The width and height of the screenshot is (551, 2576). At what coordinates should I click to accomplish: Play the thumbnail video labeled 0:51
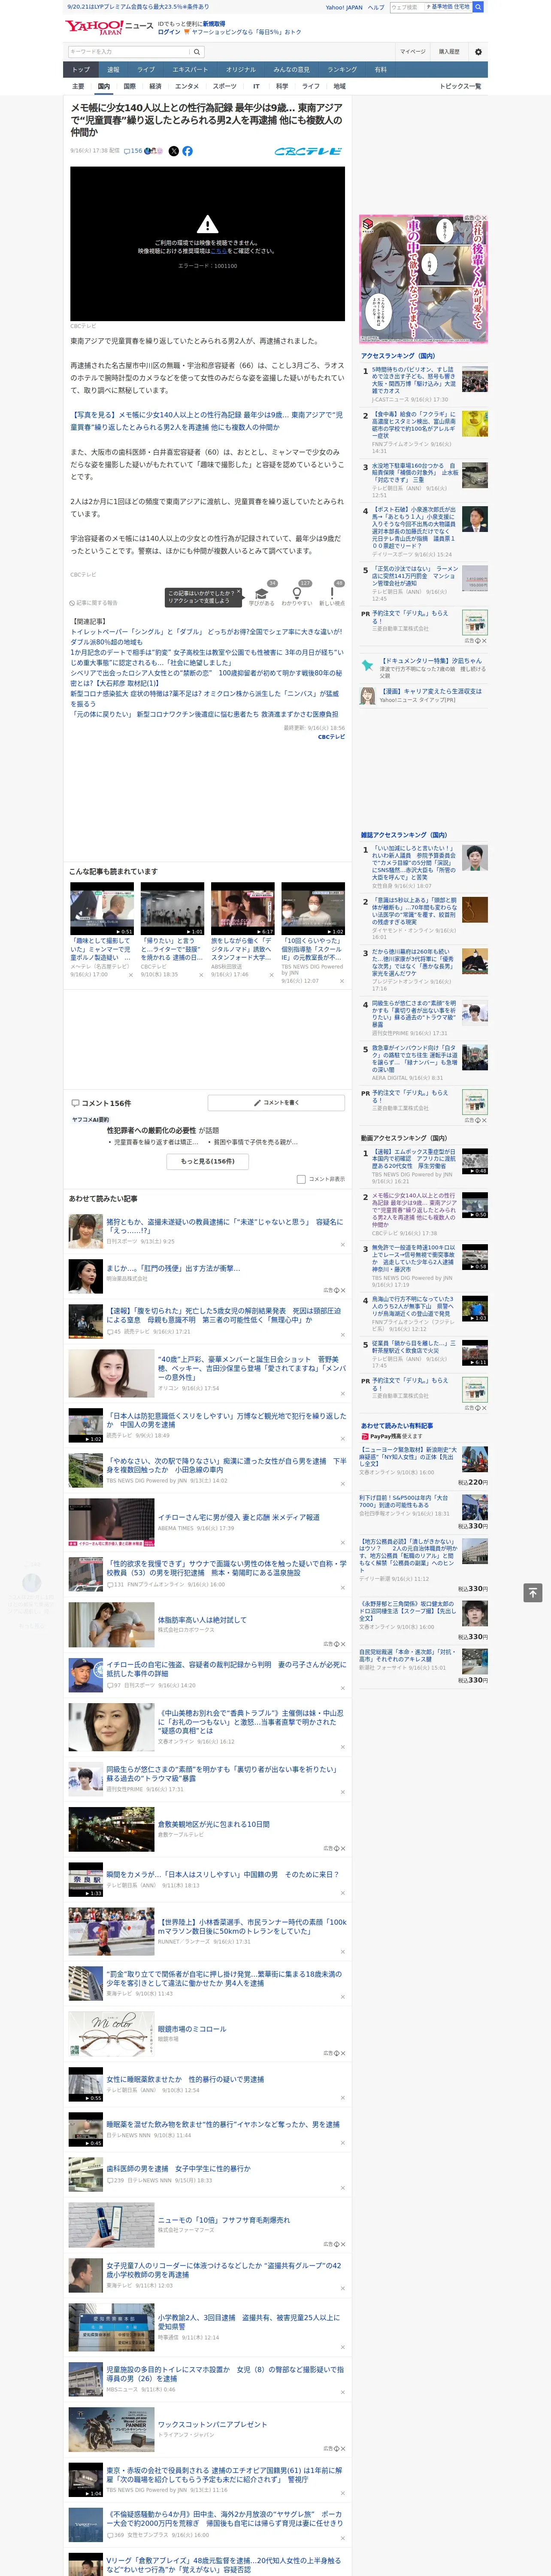click(x=102, y=909)
